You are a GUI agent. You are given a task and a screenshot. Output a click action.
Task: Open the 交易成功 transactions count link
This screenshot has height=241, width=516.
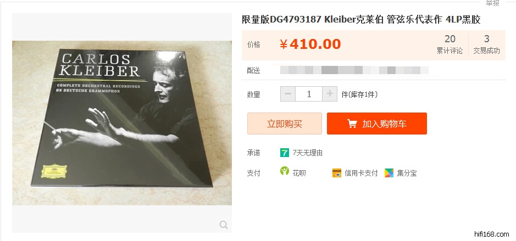pos(486,44)
